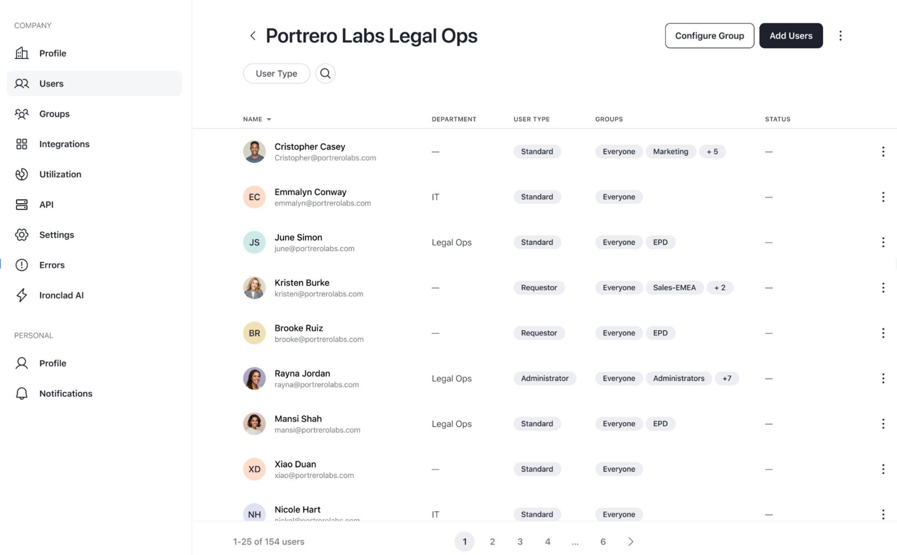Expand +2 groups for Kristen Burke
897x555 pixels.
720,288
